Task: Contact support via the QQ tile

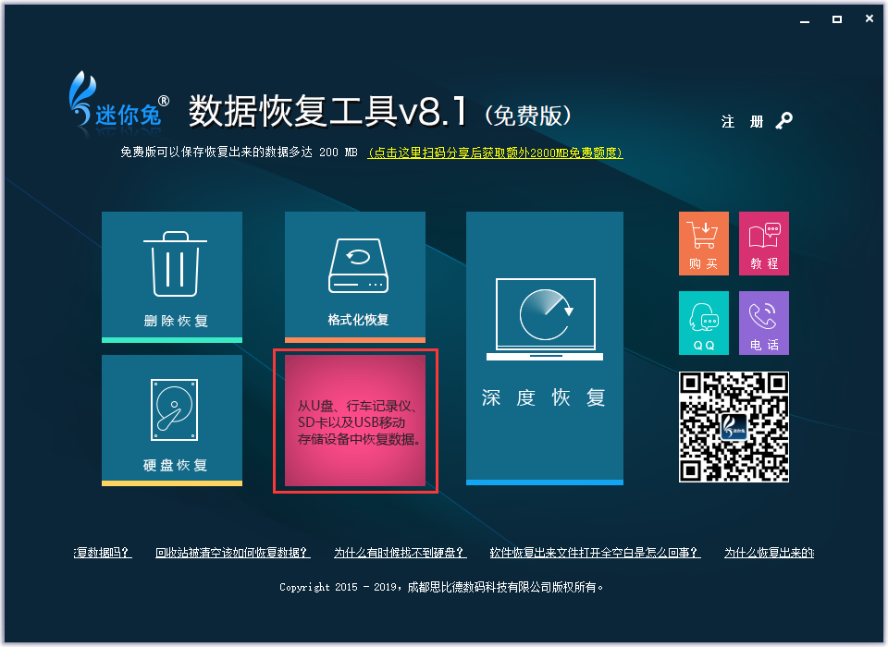Action: 703,323
